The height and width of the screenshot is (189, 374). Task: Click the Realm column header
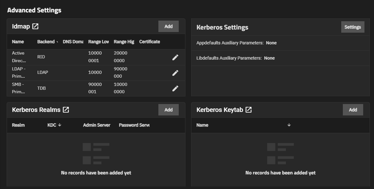pyautogui.click(x=18, y=125)
